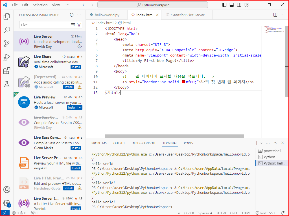The height and width of the screenshot is (216, 289).
Task: Toggle the bottom panel visibility
Action: (x=232, y=5)
